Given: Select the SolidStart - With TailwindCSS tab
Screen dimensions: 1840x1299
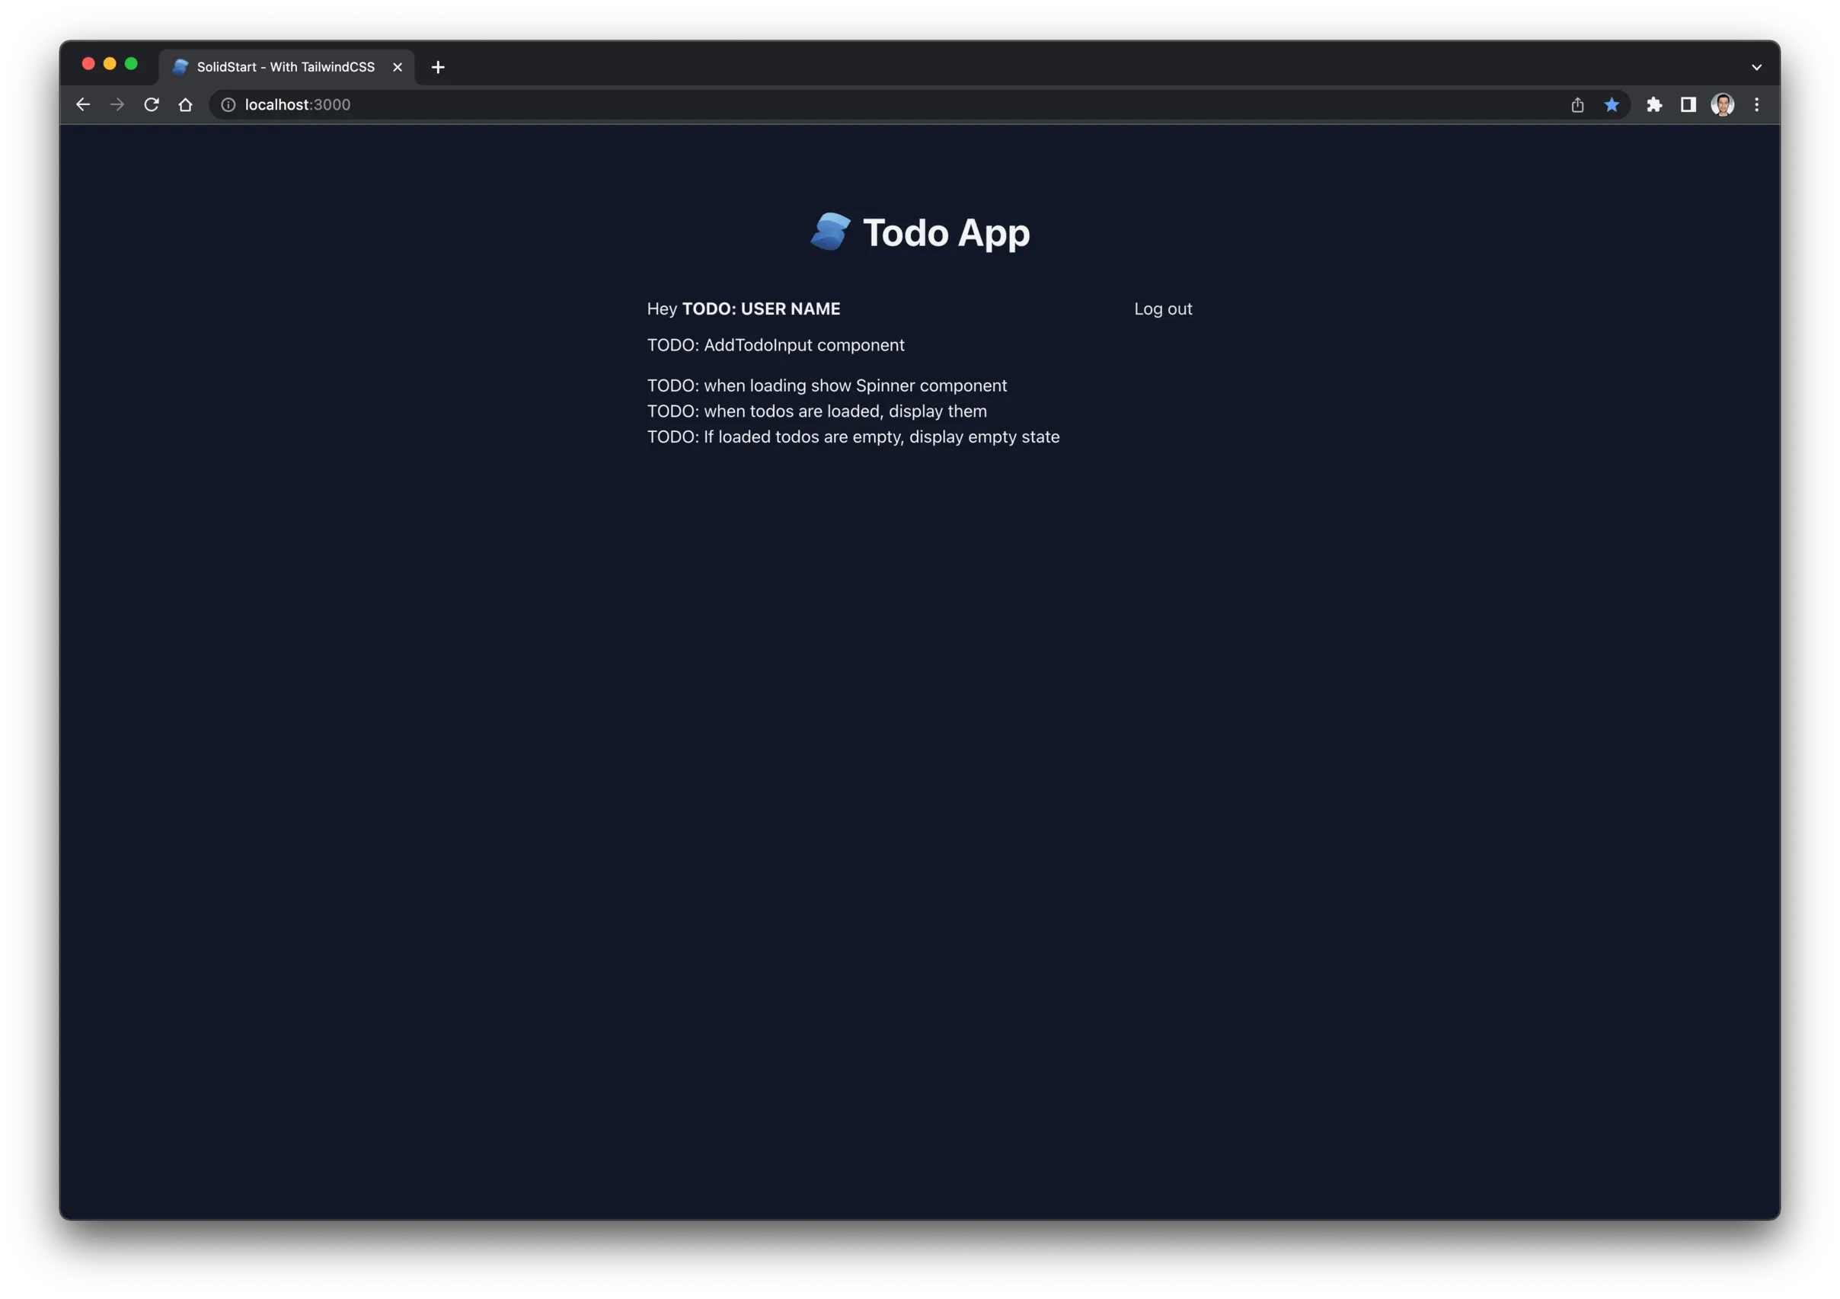Looking at the screenshot, I should (x=286, y=67).
